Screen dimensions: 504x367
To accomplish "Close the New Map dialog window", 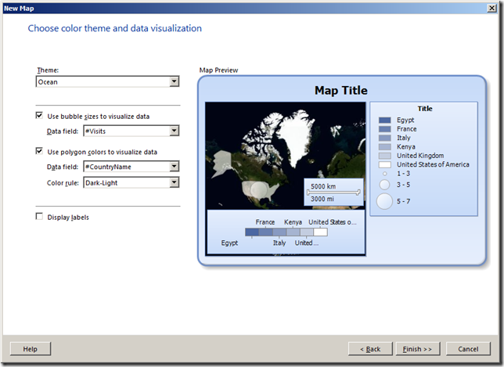I will pos(491,8).
